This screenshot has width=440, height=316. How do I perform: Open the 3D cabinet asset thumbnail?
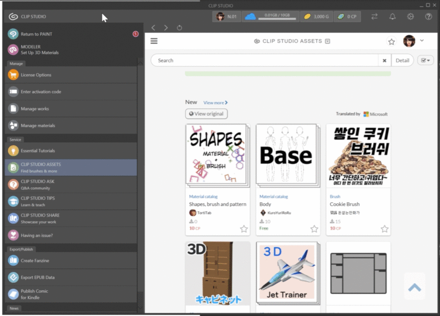coord(217,273)
